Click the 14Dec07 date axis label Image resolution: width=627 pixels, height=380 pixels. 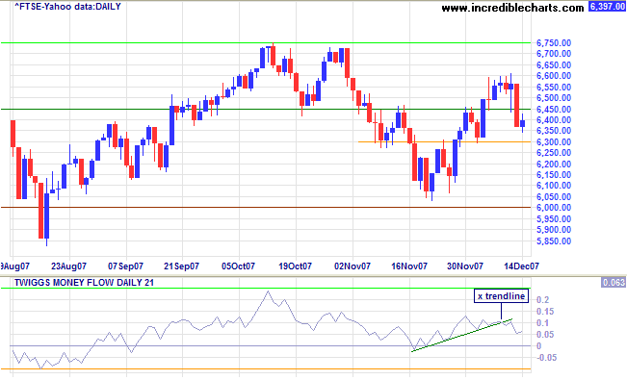click(521, 266)
